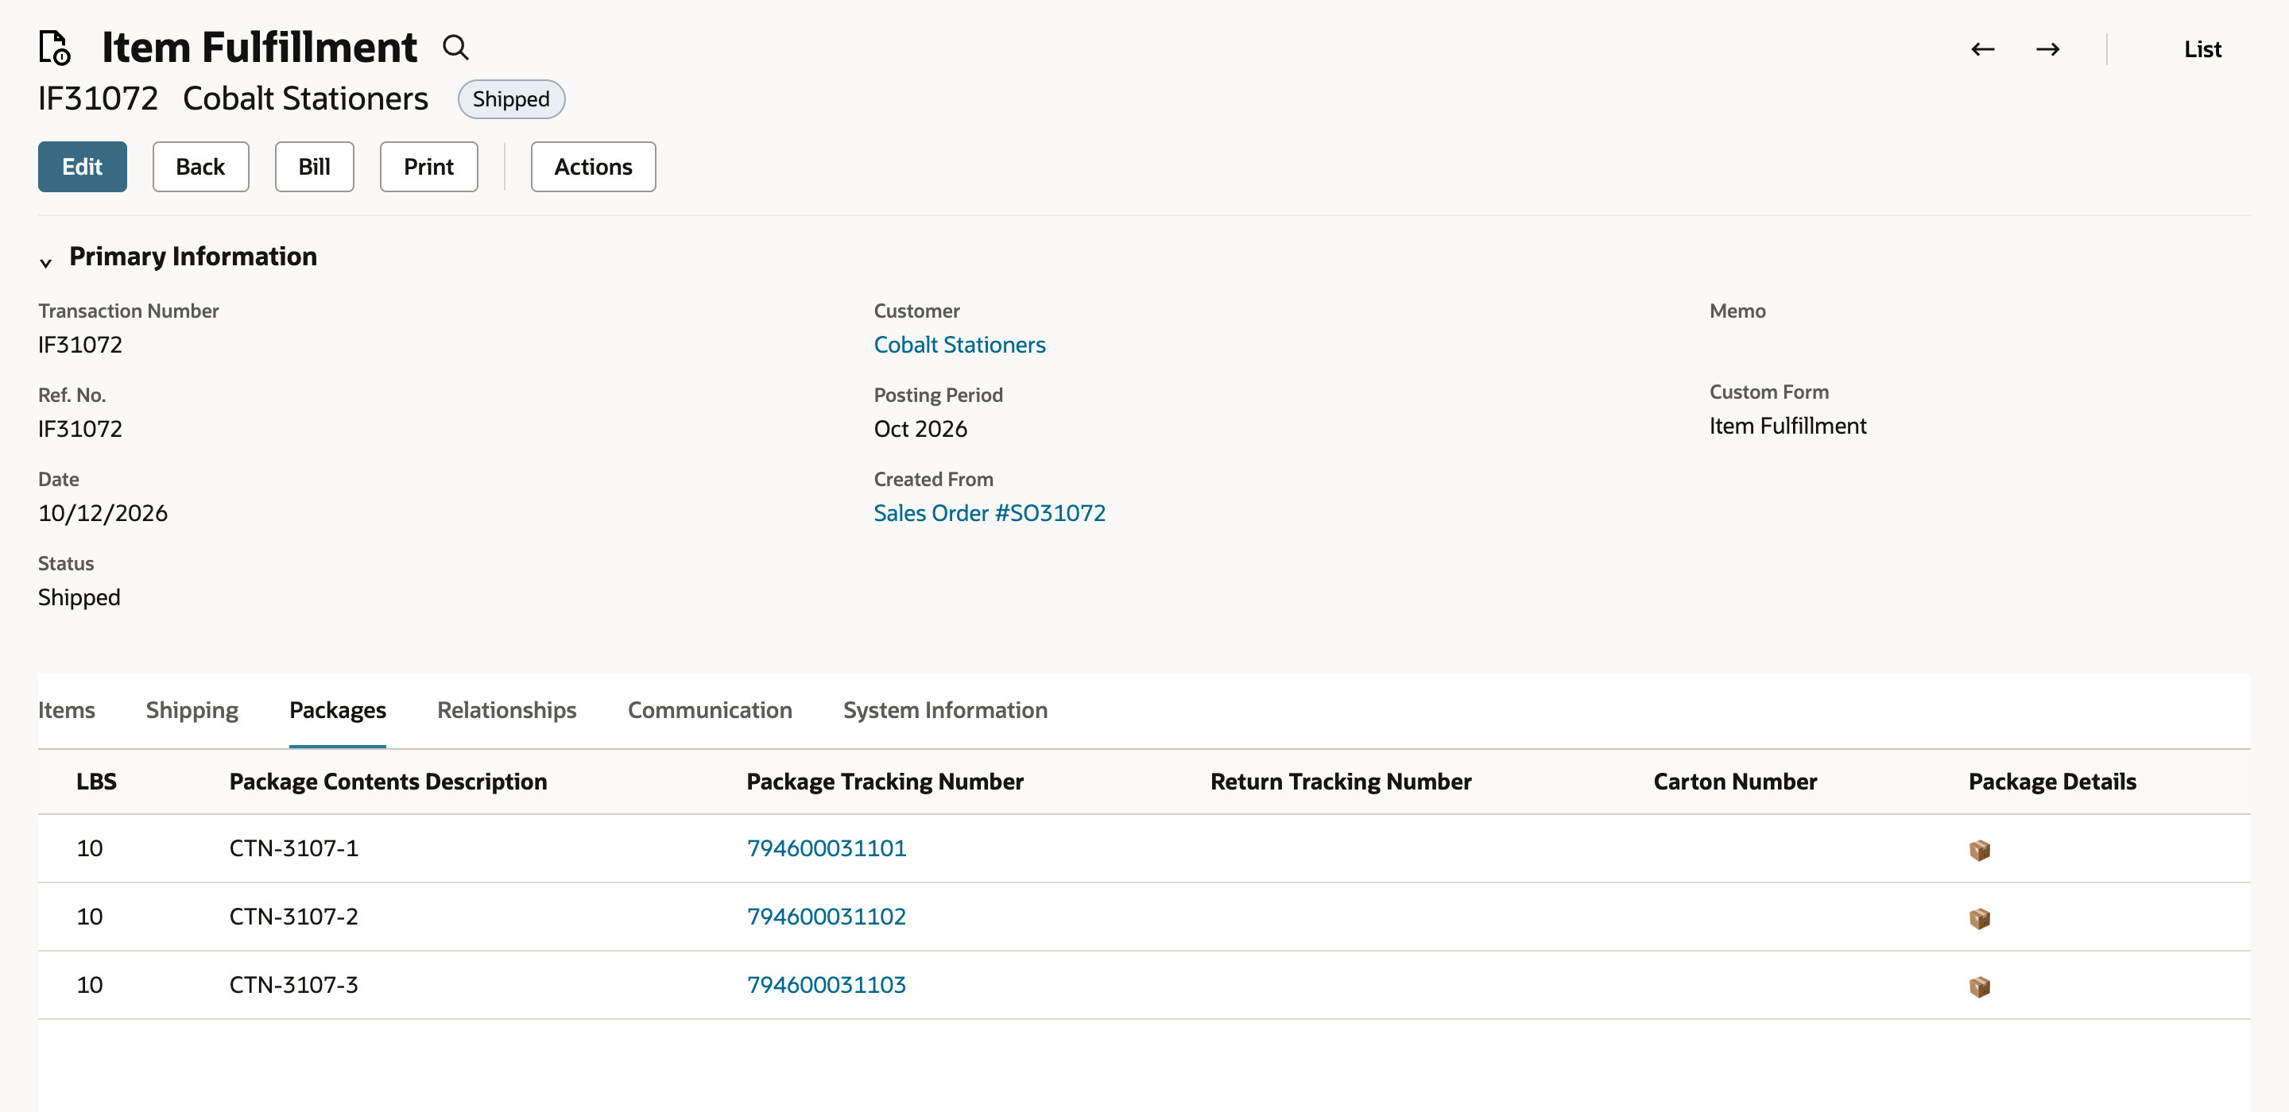
Task: Open the Actions menu
Action: click(x=593, y=166)
